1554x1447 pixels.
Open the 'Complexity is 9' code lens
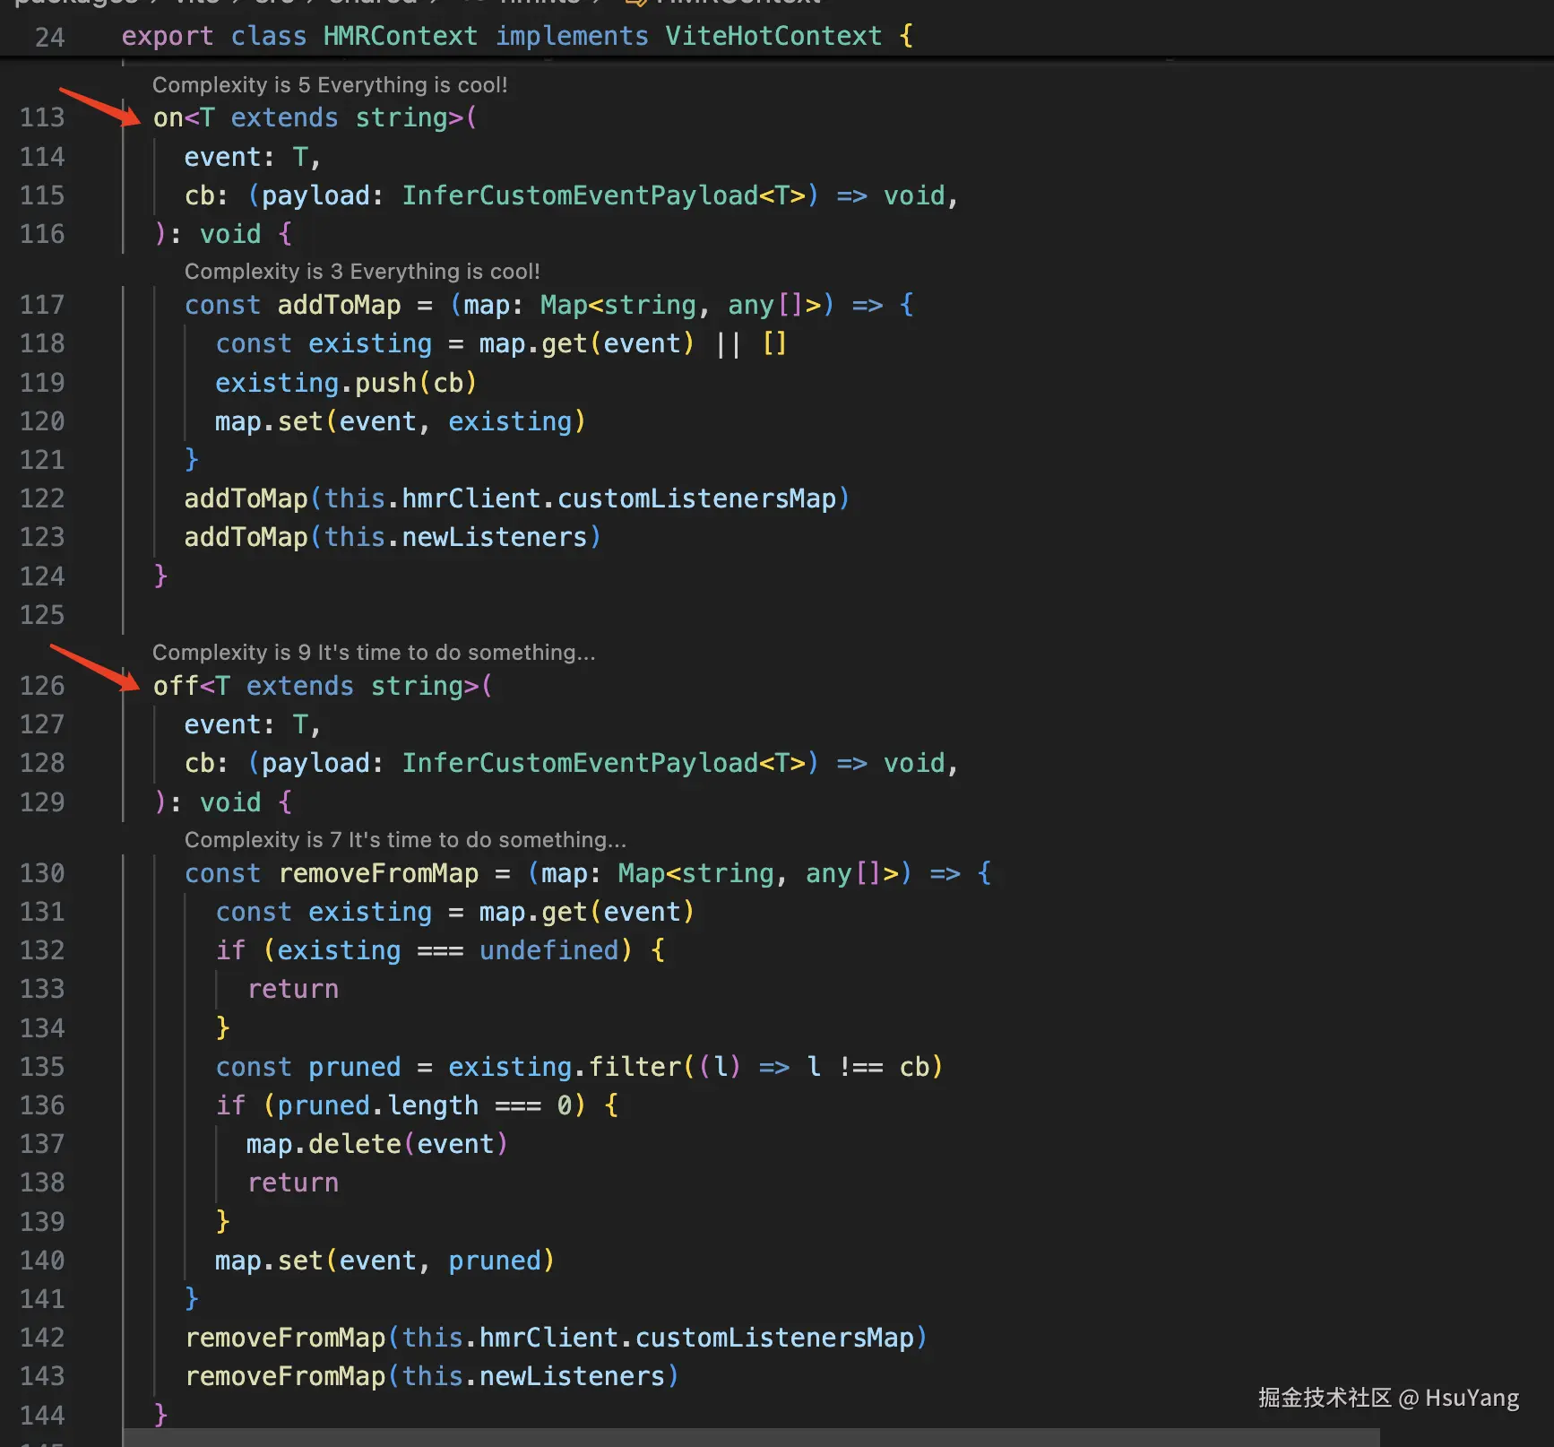tap(374, 653)
